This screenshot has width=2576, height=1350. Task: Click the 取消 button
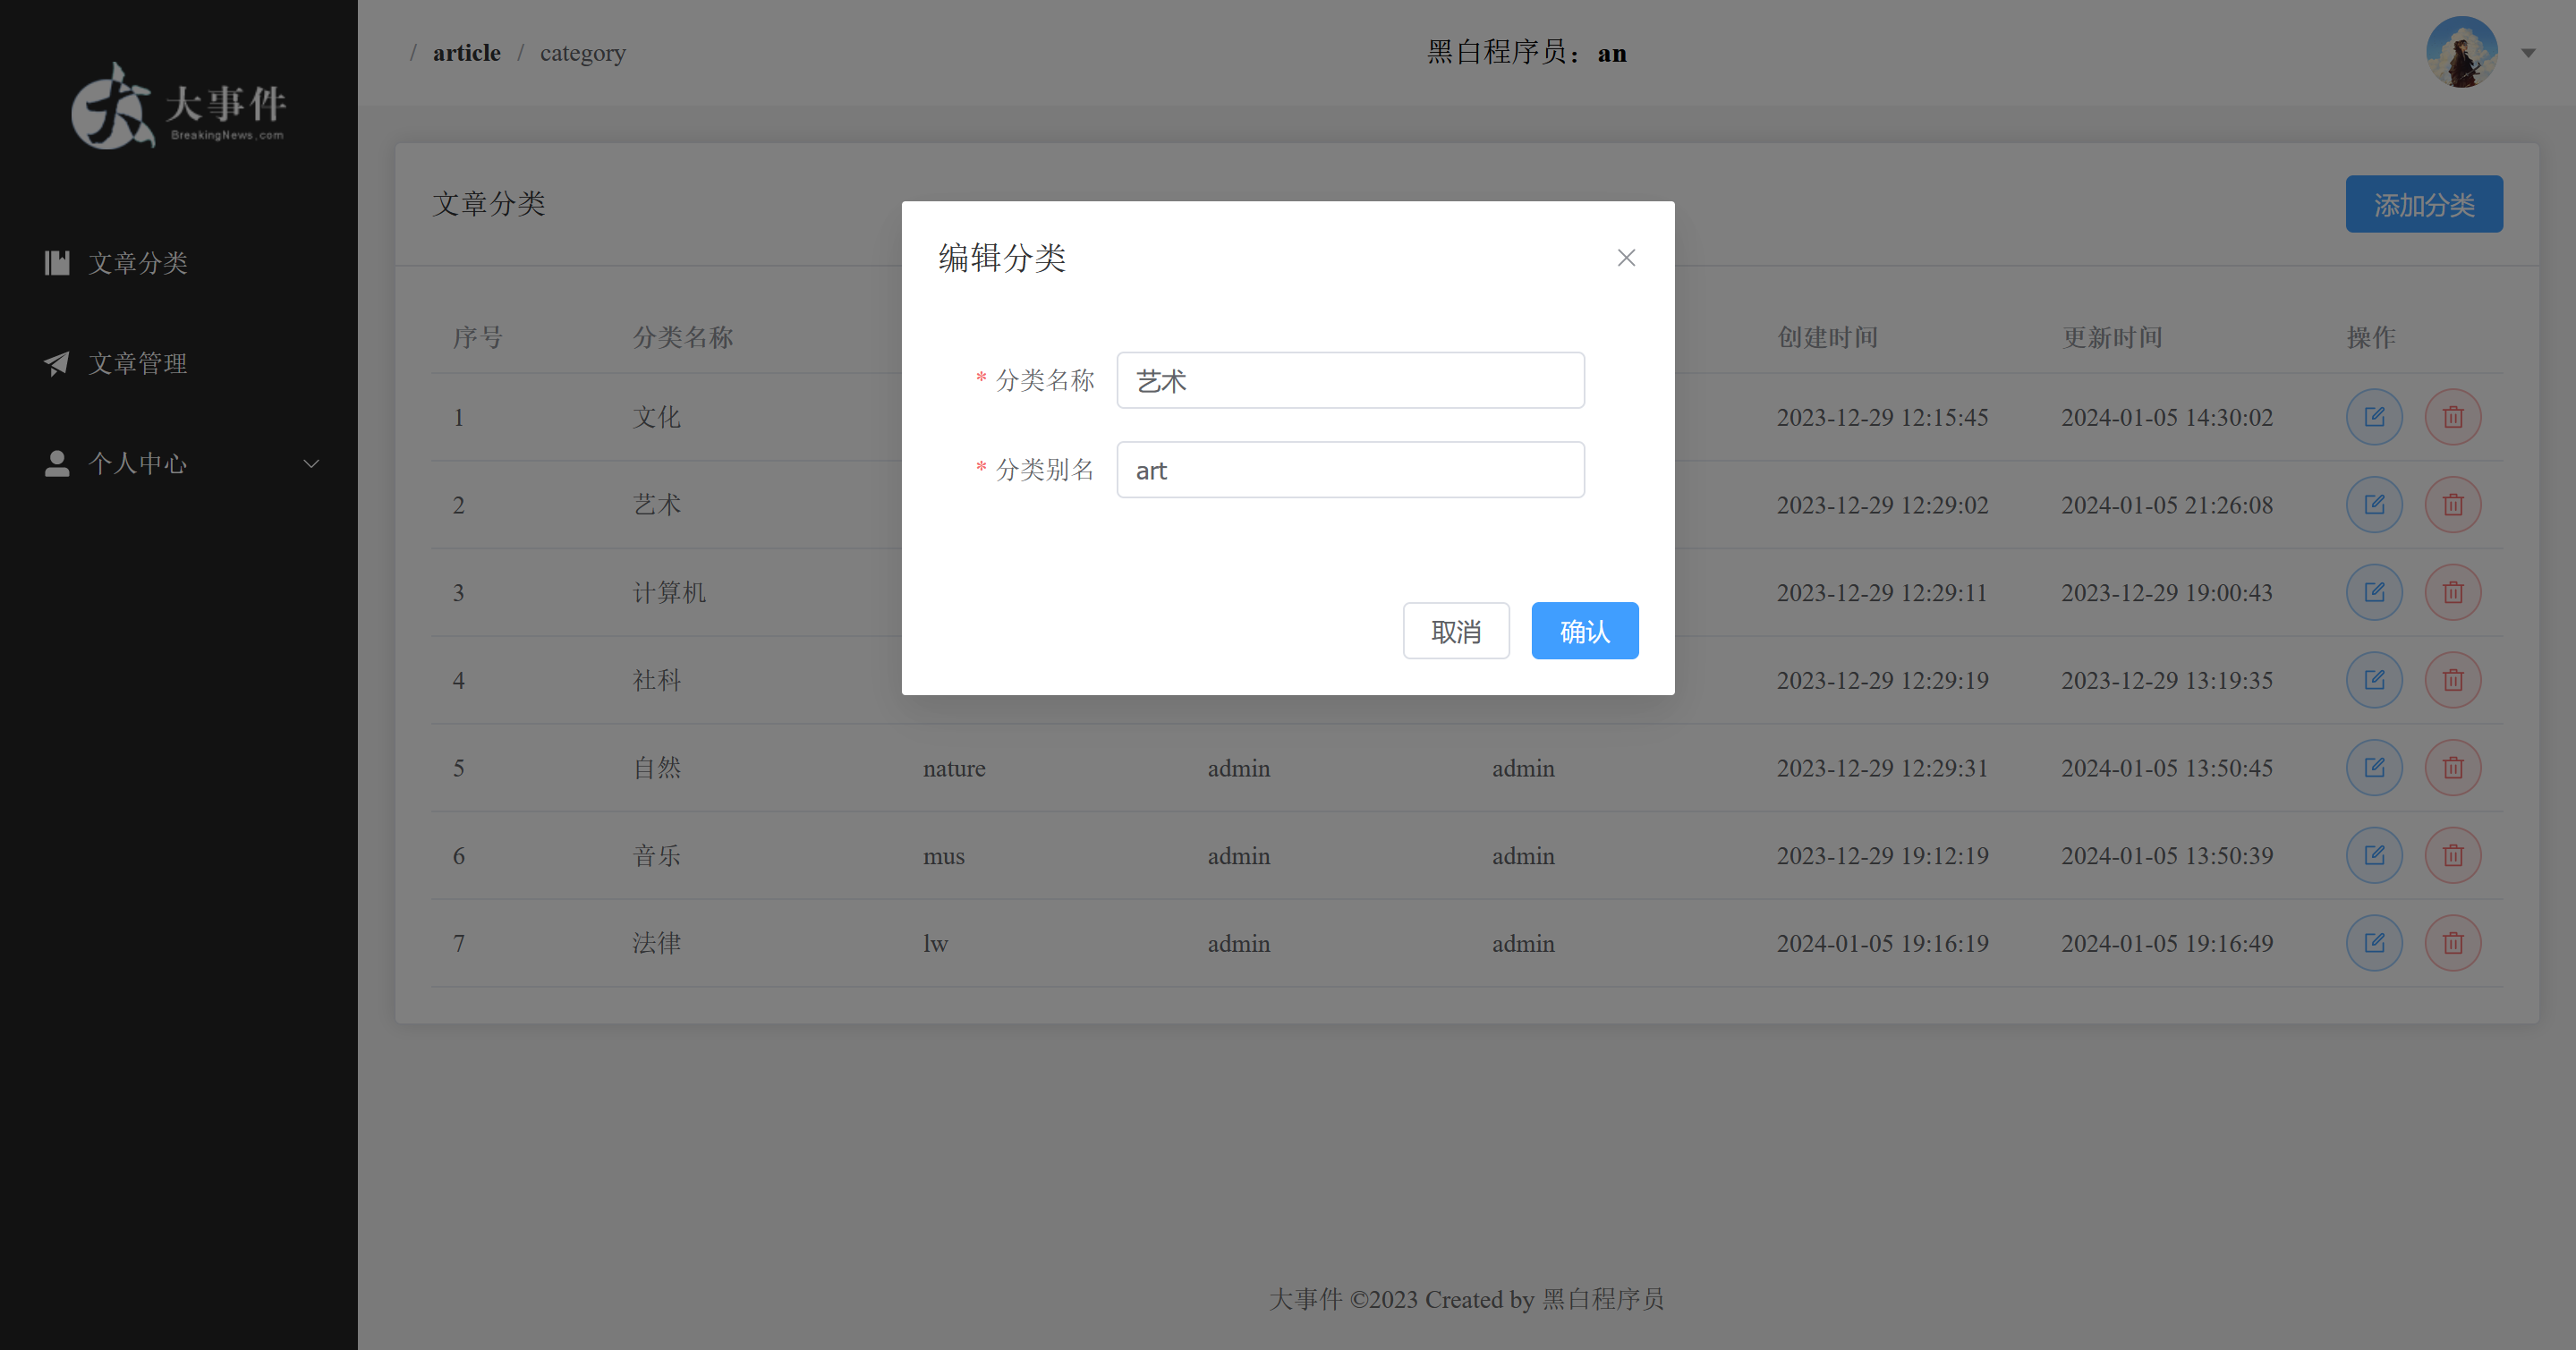tap(1455, 631)
